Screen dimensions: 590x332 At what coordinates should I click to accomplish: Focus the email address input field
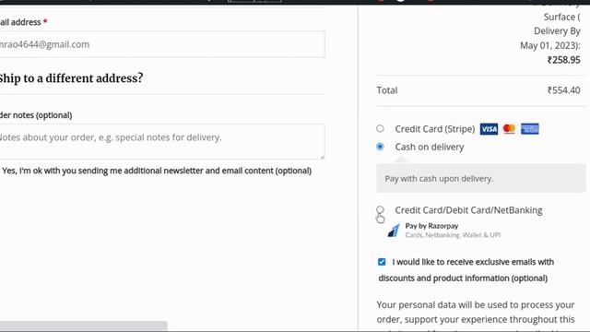[x=162, y=44]
